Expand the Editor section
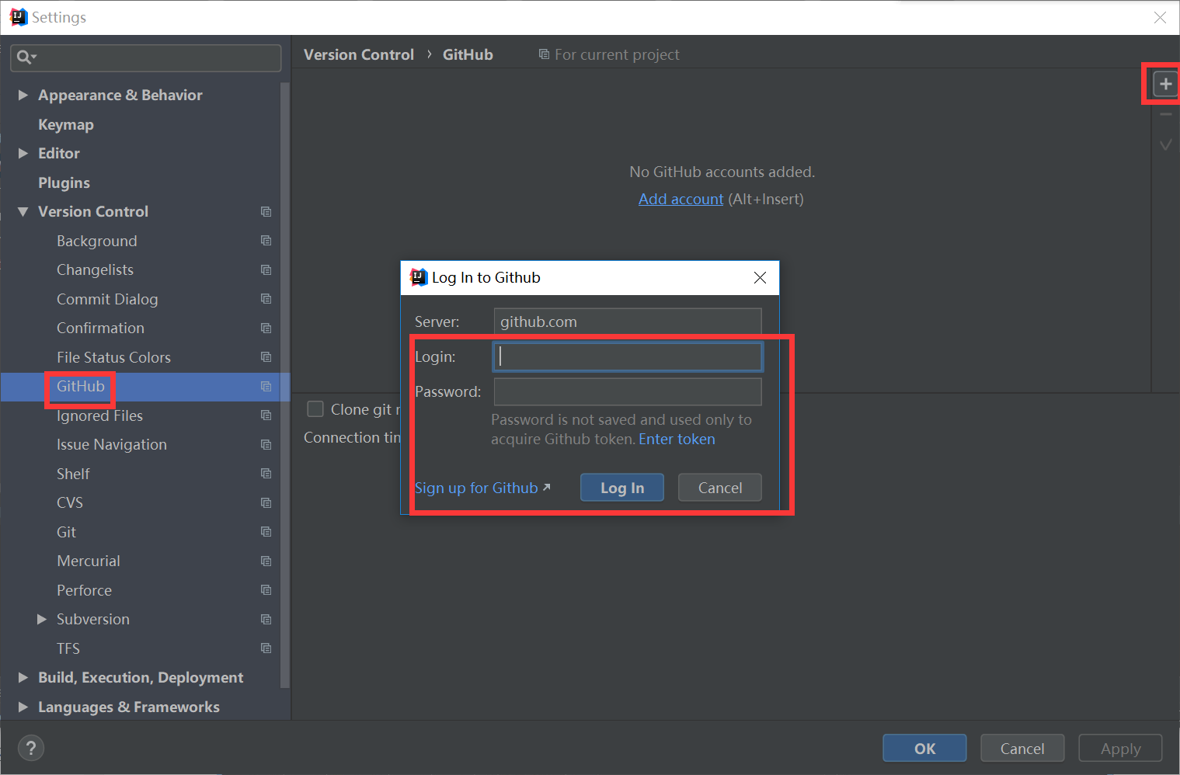1180x775 pixels. click(x=23, y=153)
